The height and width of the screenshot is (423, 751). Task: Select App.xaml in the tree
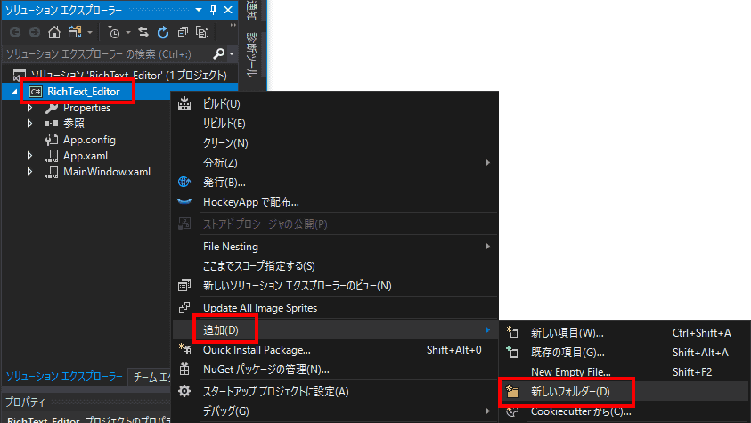[x=86, y=156]
